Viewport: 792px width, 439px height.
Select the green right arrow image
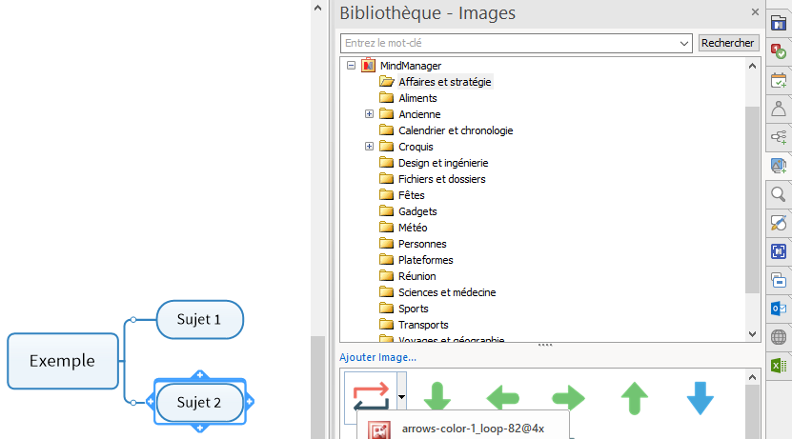pos(568,398)
